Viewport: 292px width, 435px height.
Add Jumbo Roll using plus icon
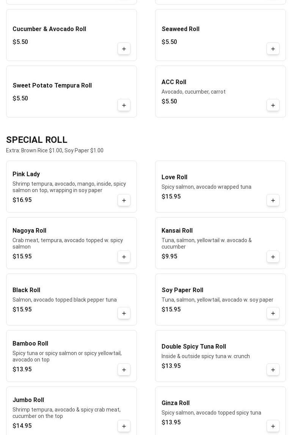point(124,426)
